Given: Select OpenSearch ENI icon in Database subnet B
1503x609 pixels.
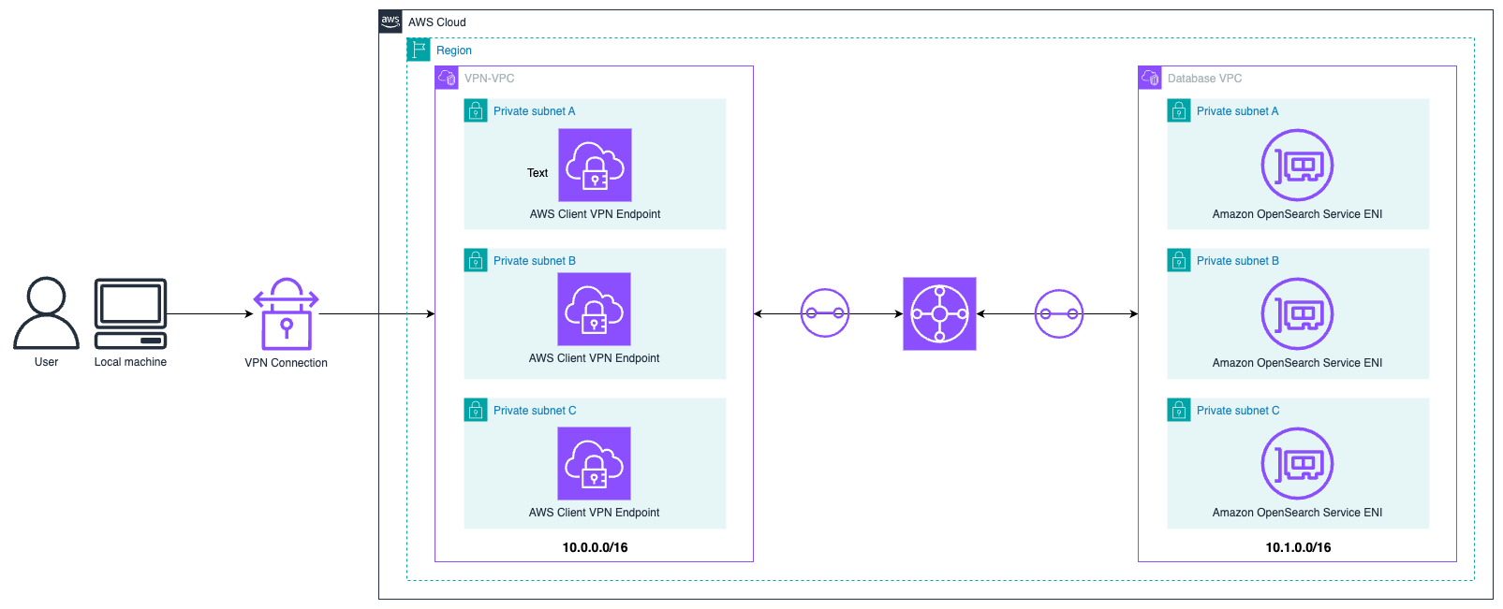Looking at the screenshot, I should coord(1297,313).
